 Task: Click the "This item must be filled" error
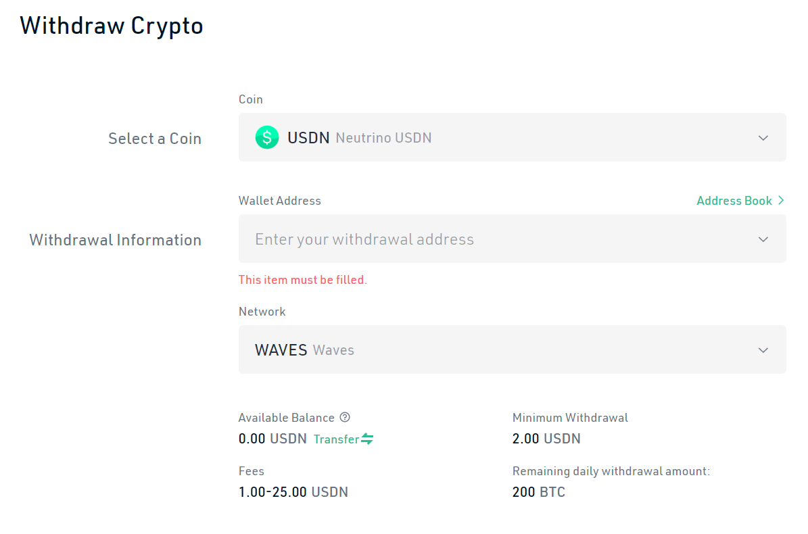pyautogui.click(x=302, y=280)
